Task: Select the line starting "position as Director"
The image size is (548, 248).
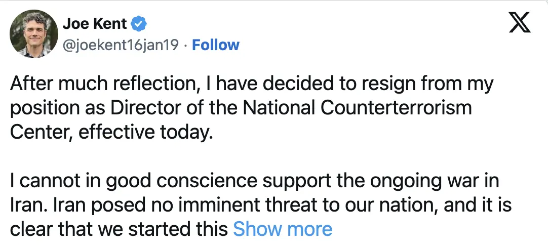Action: click(241, 107)
